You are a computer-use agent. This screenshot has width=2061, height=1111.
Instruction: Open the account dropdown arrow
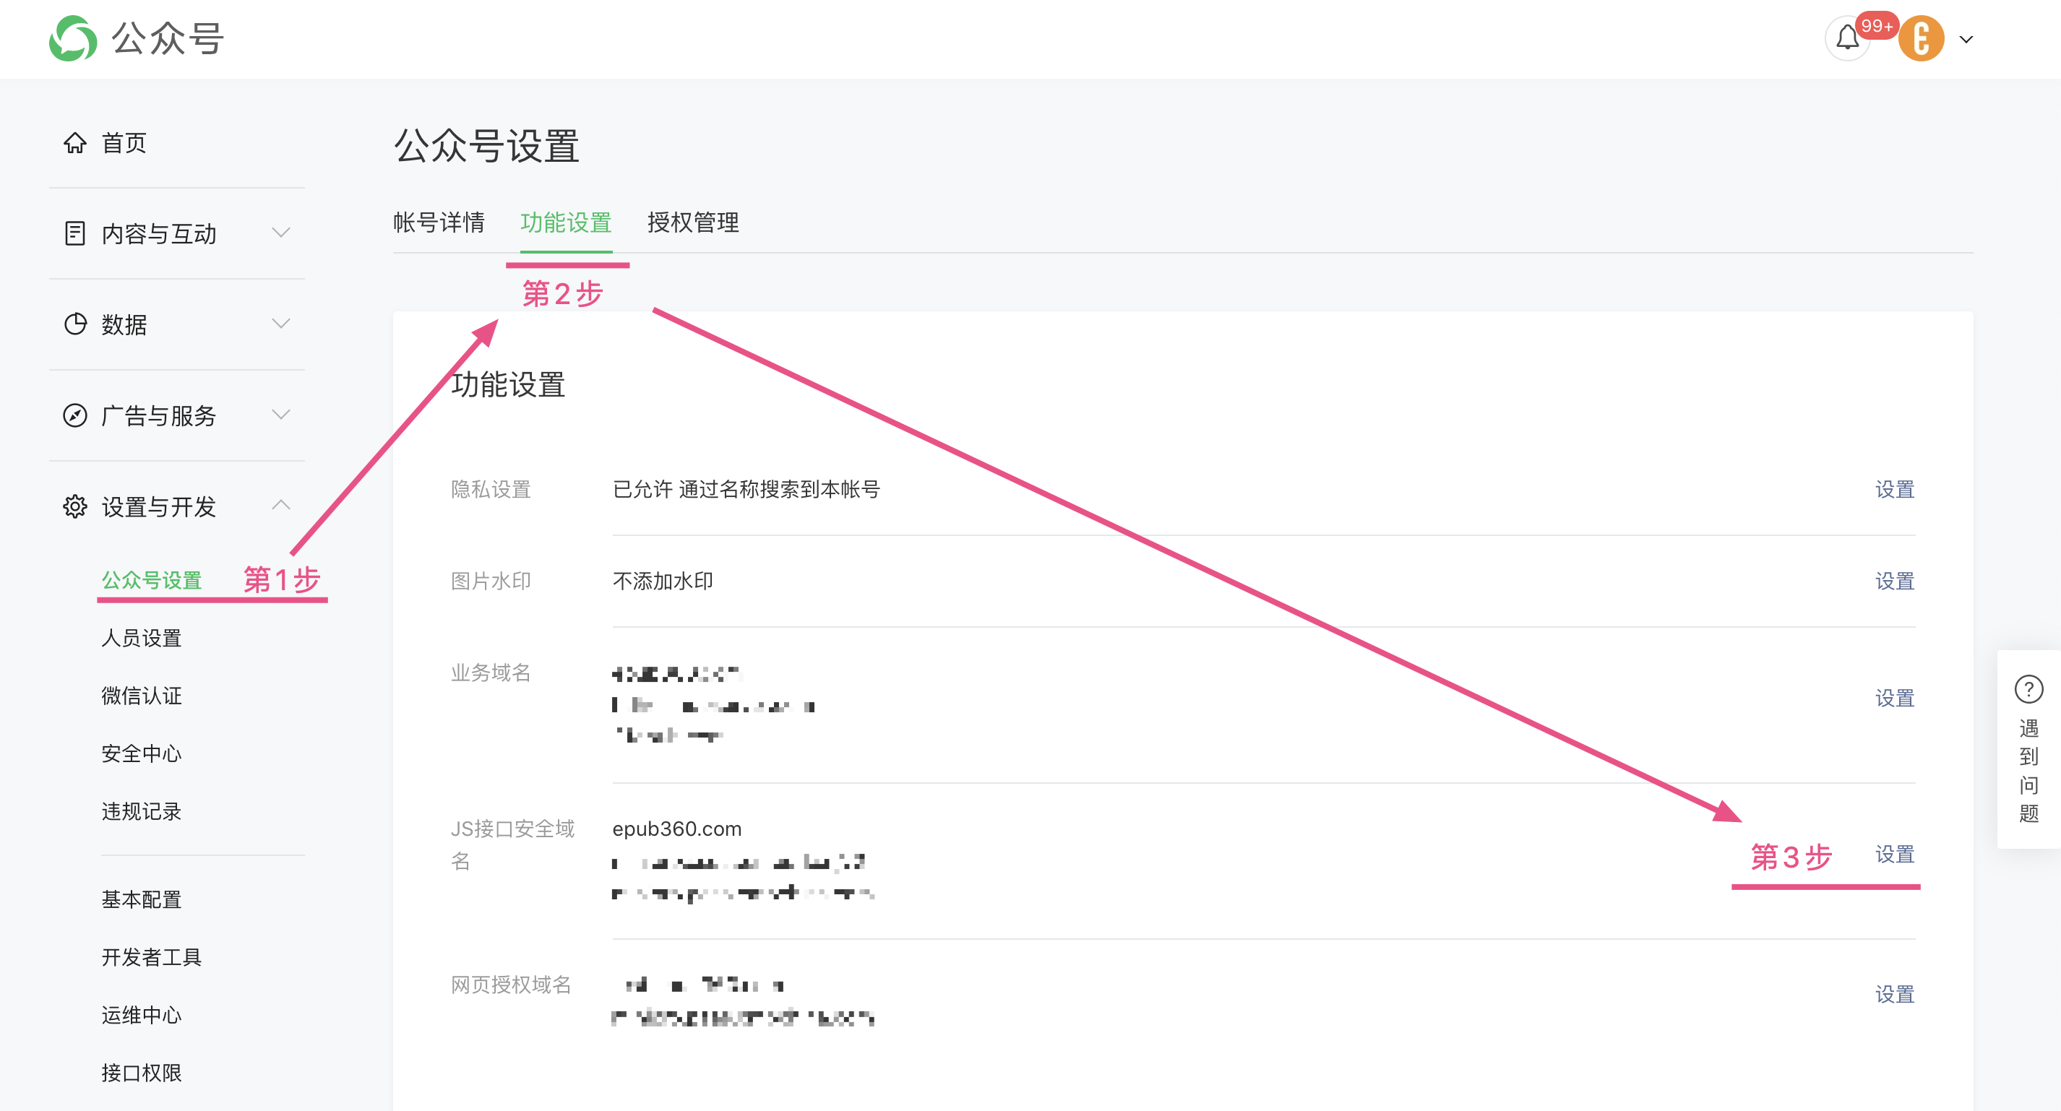pyautogui.click(x=1966, y=39)
